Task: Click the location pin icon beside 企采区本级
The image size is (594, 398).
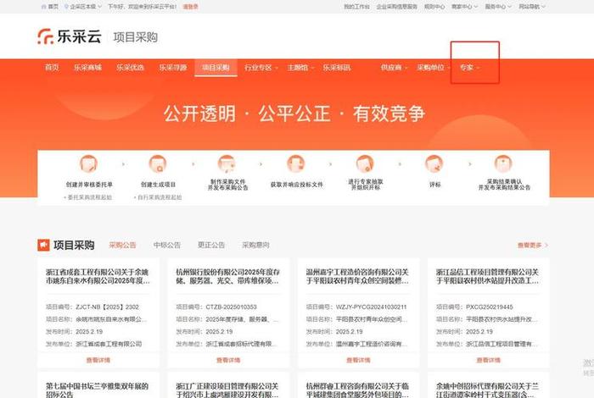Action: coord(67,7)
